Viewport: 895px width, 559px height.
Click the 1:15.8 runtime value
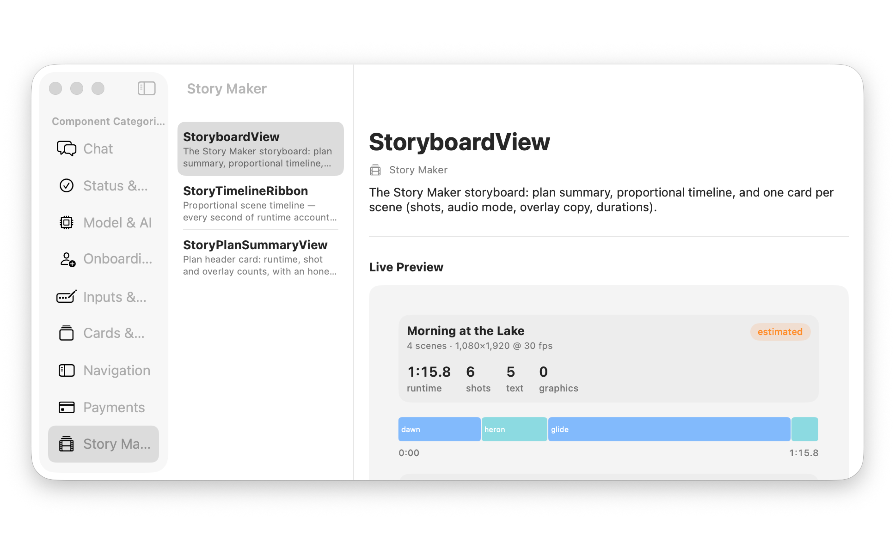[429, 372]
